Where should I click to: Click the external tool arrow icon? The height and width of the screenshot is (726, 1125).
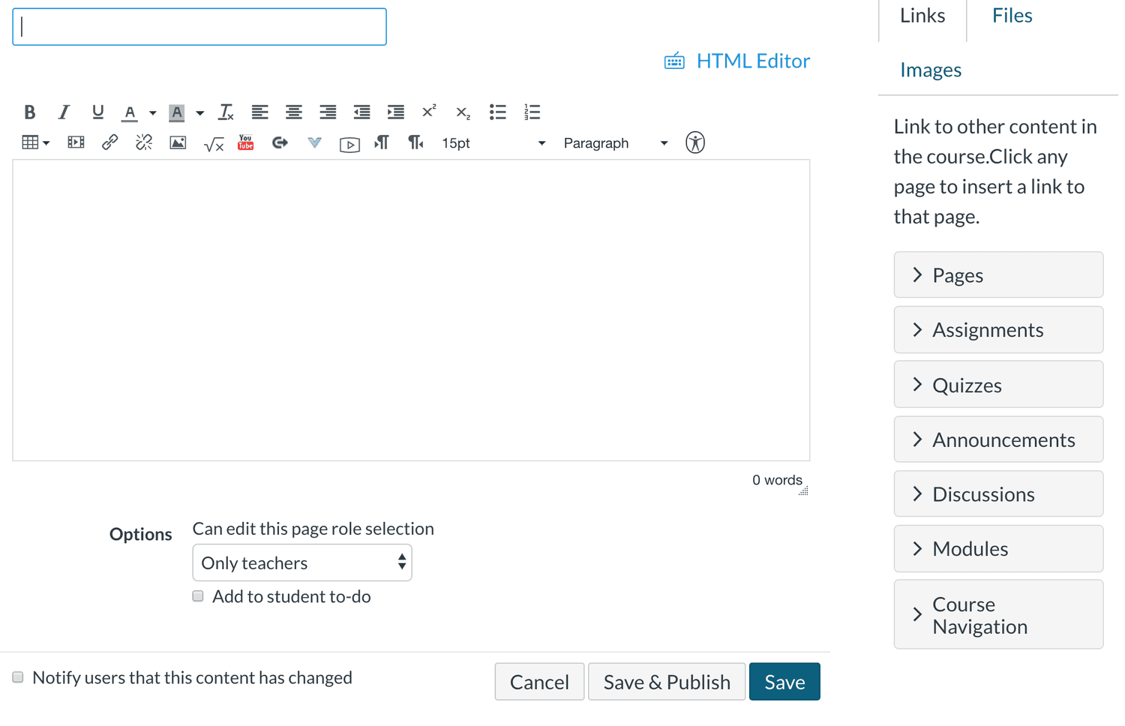(280, 142)
